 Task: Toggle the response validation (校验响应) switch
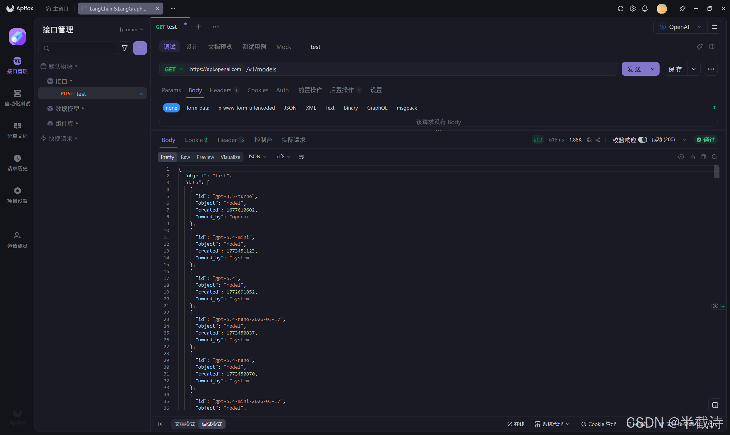click(x=642, y=140)
